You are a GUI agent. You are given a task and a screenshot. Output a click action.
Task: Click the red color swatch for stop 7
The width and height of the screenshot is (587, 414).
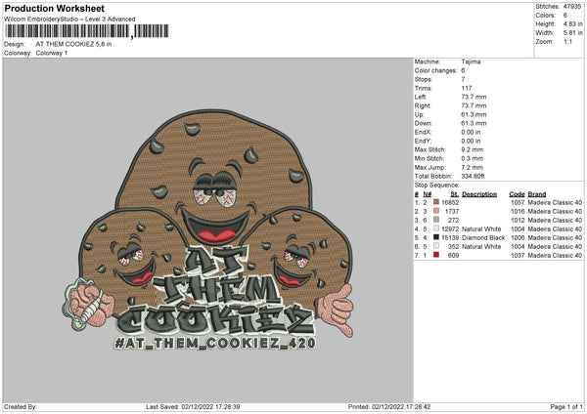pyautogui.click(x=436, y=255)
